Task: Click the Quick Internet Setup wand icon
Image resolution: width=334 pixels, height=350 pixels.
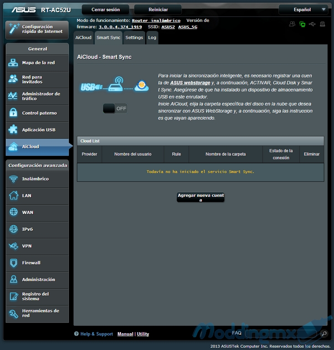Action: click(x=14, y=29)
